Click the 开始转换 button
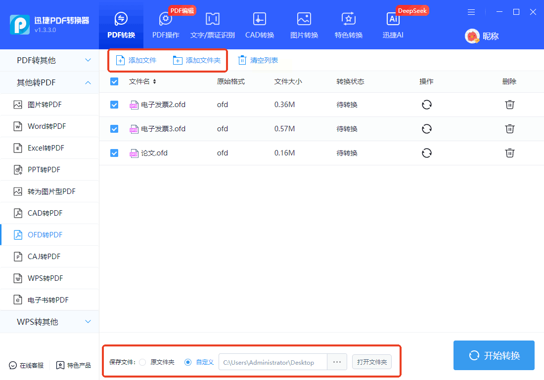 494,355
